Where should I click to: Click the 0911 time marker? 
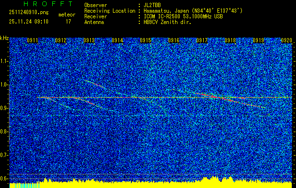(32, 40)
